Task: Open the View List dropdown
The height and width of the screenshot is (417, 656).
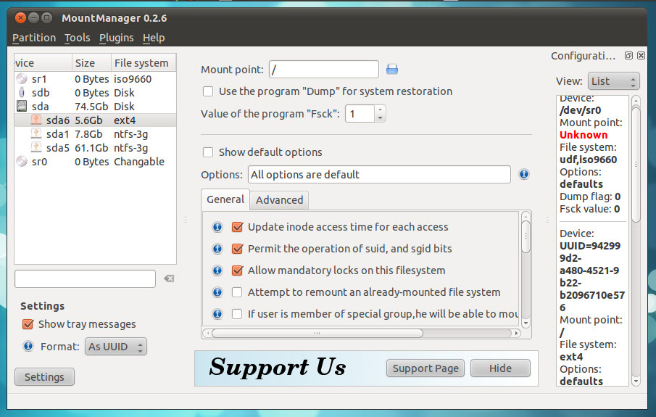Action: [x=613, y=81]
